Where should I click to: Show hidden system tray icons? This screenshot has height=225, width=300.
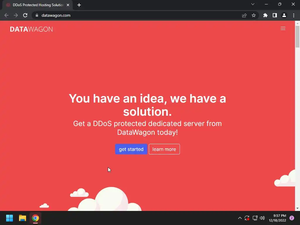pos(240,218)
